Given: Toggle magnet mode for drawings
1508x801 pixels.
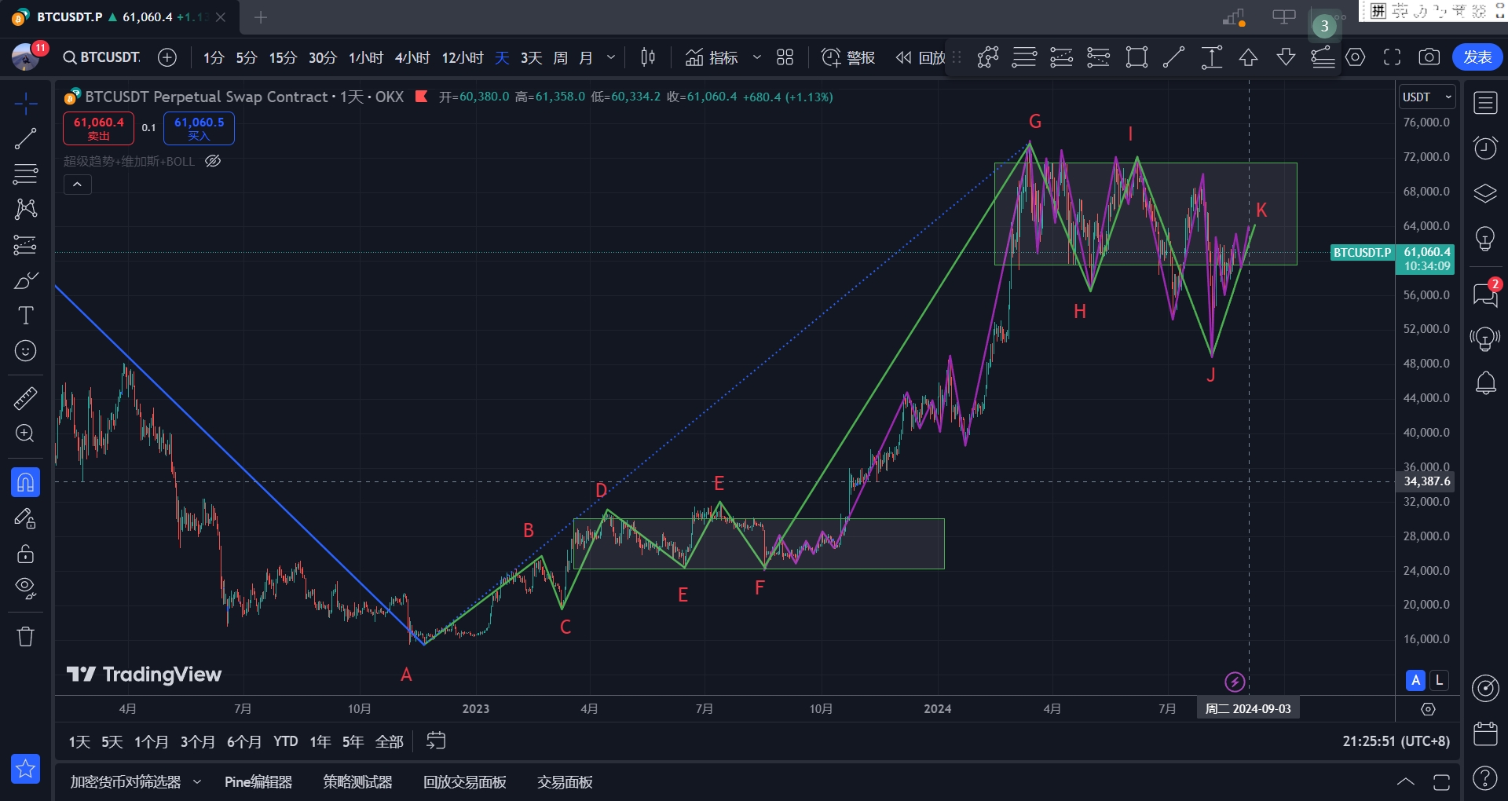Looking at the screenshot, I should pos(25,482).
